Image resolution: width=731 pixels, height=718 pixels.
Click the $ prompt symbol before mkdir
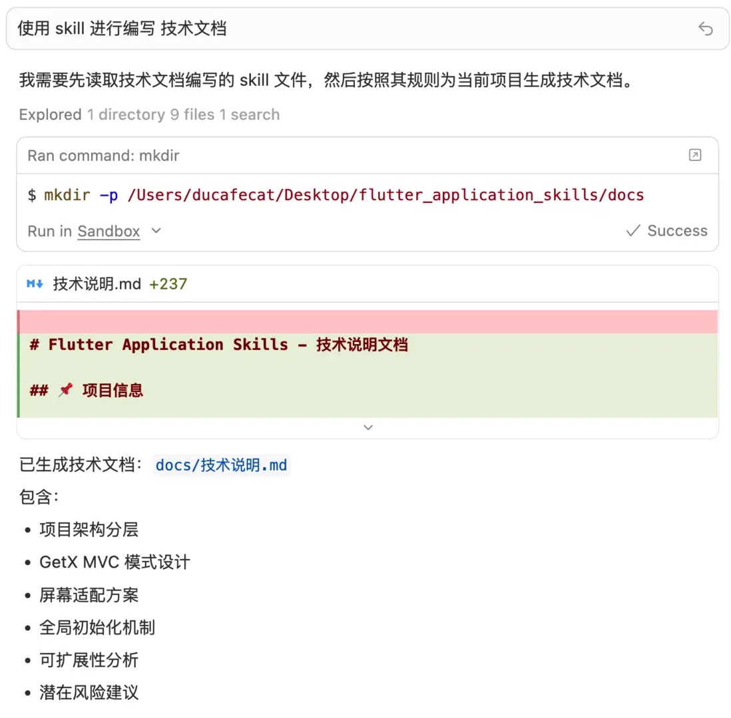tap(31, 195)
